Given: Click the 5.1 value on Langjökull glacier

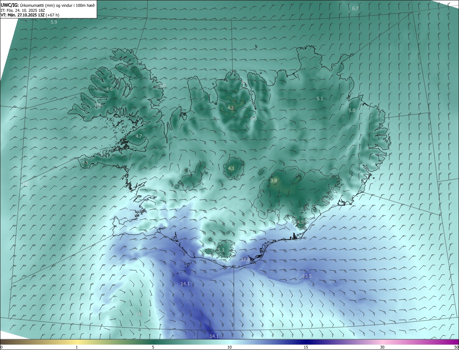Looking at the screenshot, I should (186, 171).
